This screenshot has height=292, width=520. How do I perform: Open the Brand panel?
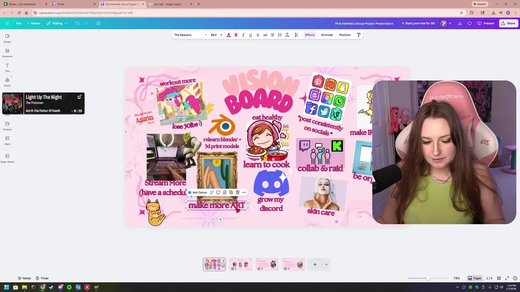(7, 82)
